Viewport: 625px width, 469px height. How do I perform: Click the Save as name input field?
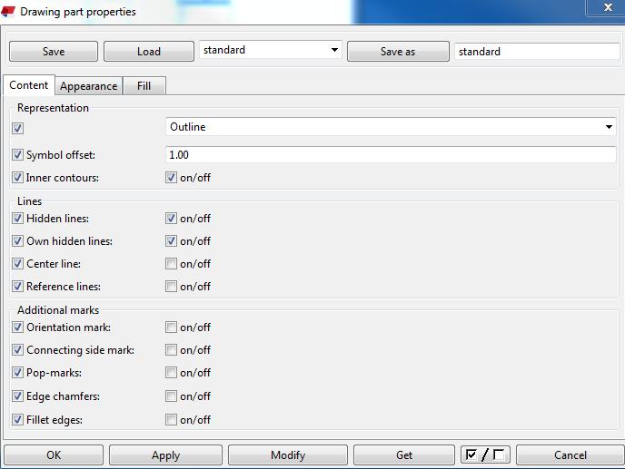coord(537,52)
